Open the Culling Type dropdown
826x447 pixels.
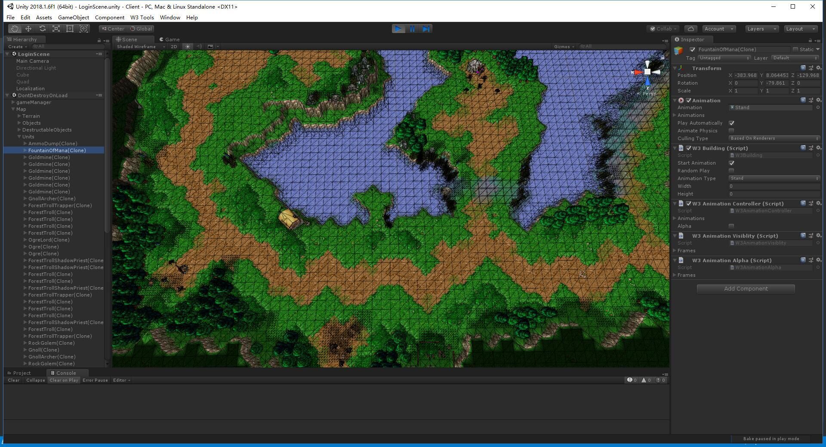(774, 138)
